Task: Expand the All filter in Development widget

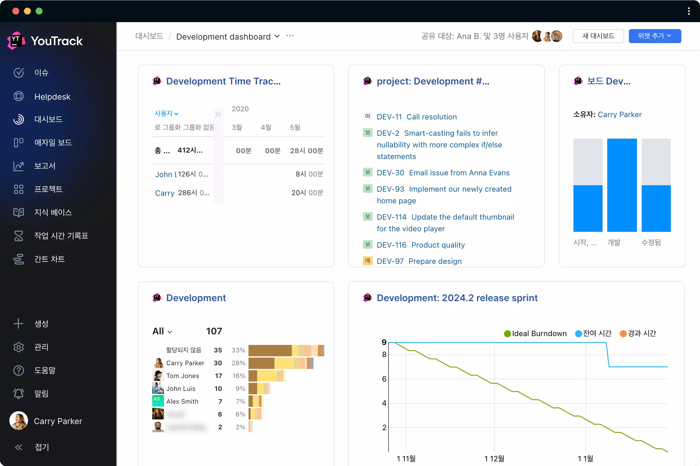Action: [162, 331]
